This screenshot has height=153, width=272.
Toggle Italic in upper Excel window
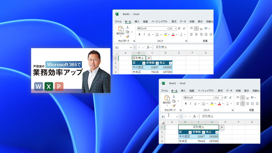point(144,34)
